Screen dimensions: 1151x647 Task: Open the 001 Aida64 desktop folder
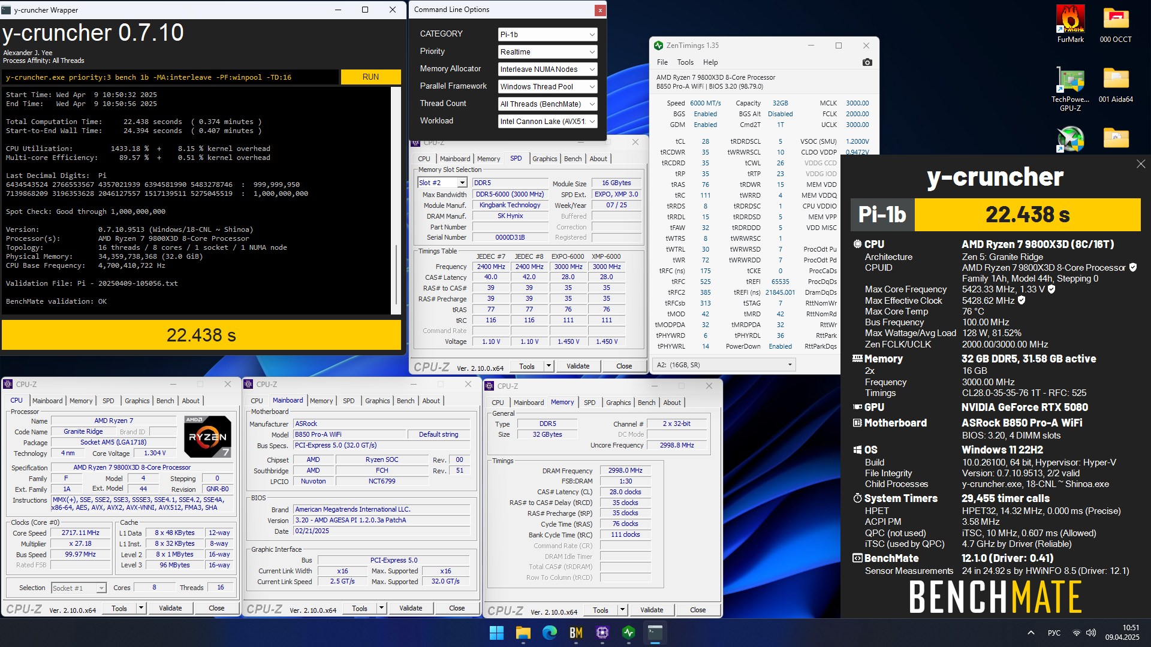click(x=1116, y=84)
